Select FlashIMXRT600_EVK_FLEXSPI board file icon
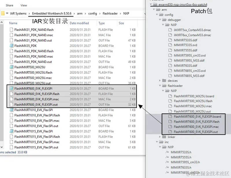This screenshot has height=178, width=231. (11, 89)
